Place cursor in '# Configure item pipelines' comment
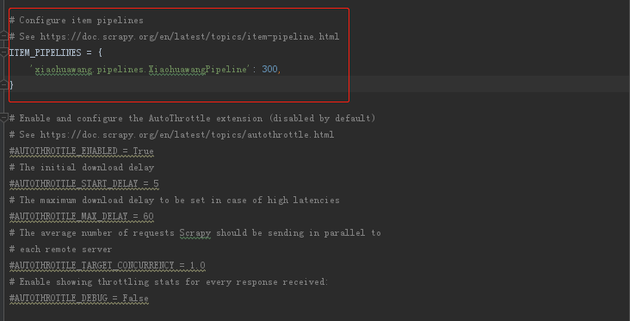The height and width of the screenshot is (321, 630). (x=77, y=20)
